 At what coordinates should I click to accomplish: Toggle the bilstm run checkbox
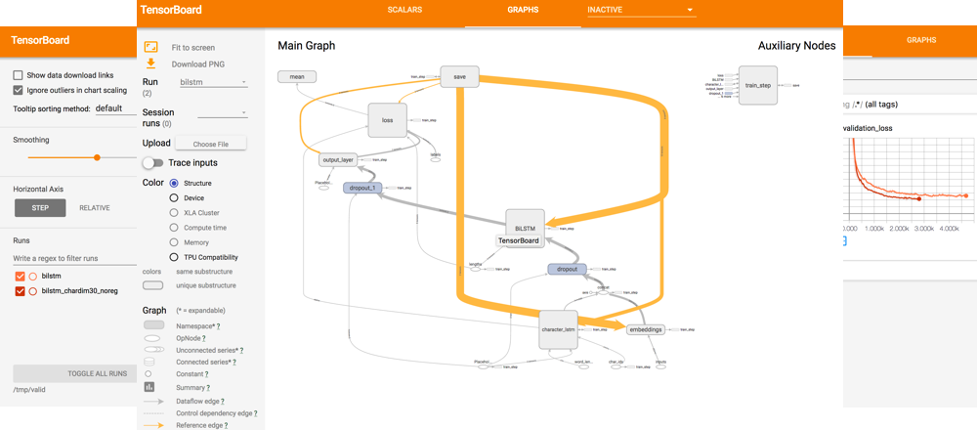pos(20,276)
